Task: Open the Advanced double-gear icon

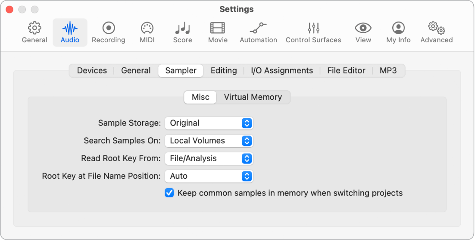Action: tap(437, 28)
